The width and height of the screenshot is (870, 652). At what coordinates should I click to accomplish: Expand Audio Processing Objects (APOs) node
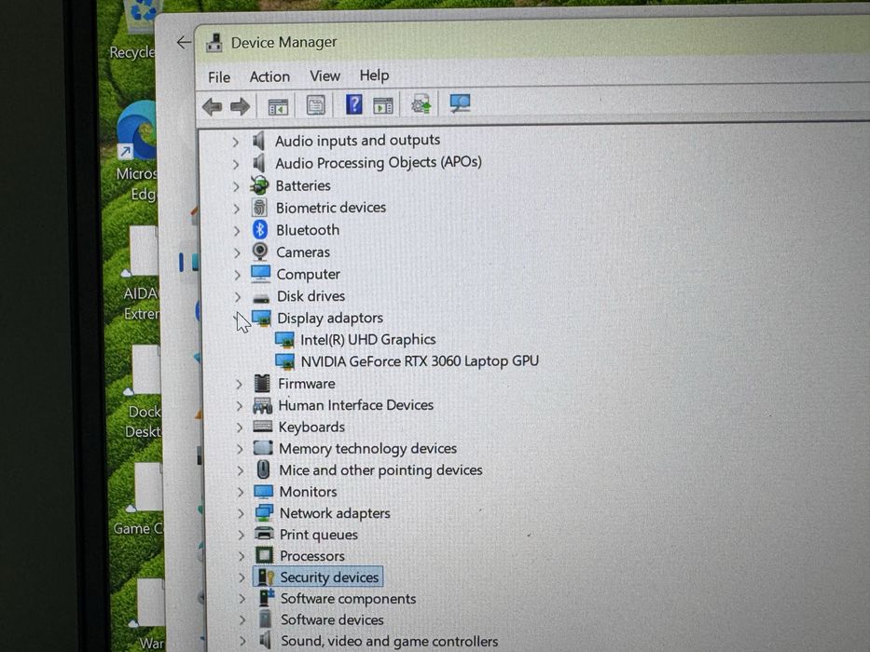(236, 164)
